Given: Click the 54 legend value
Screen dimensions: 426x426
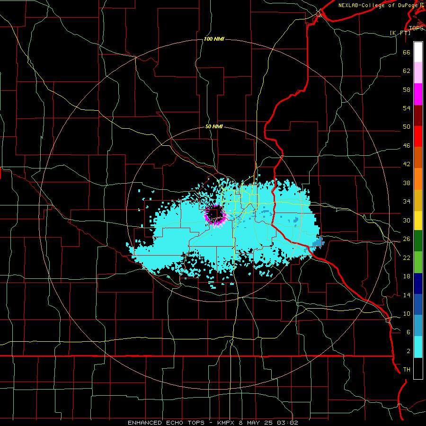Looking at the screenshot, I should click(407, 108).
